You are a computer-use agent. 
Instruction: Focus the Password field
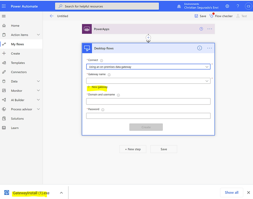coord(148,116)
